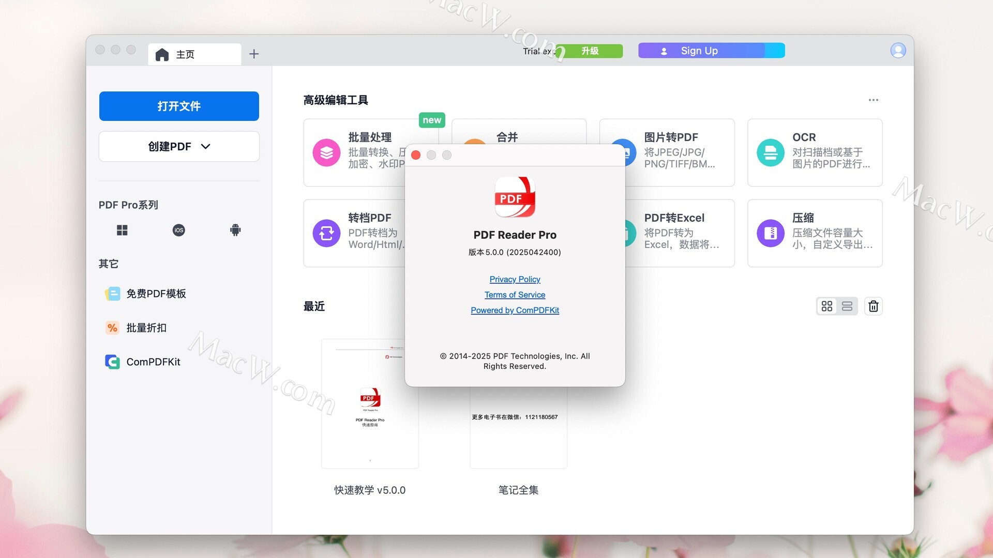Open the Windows version icon in PDF Pro series
The image size is (993, 558).
tap(122, 230)
